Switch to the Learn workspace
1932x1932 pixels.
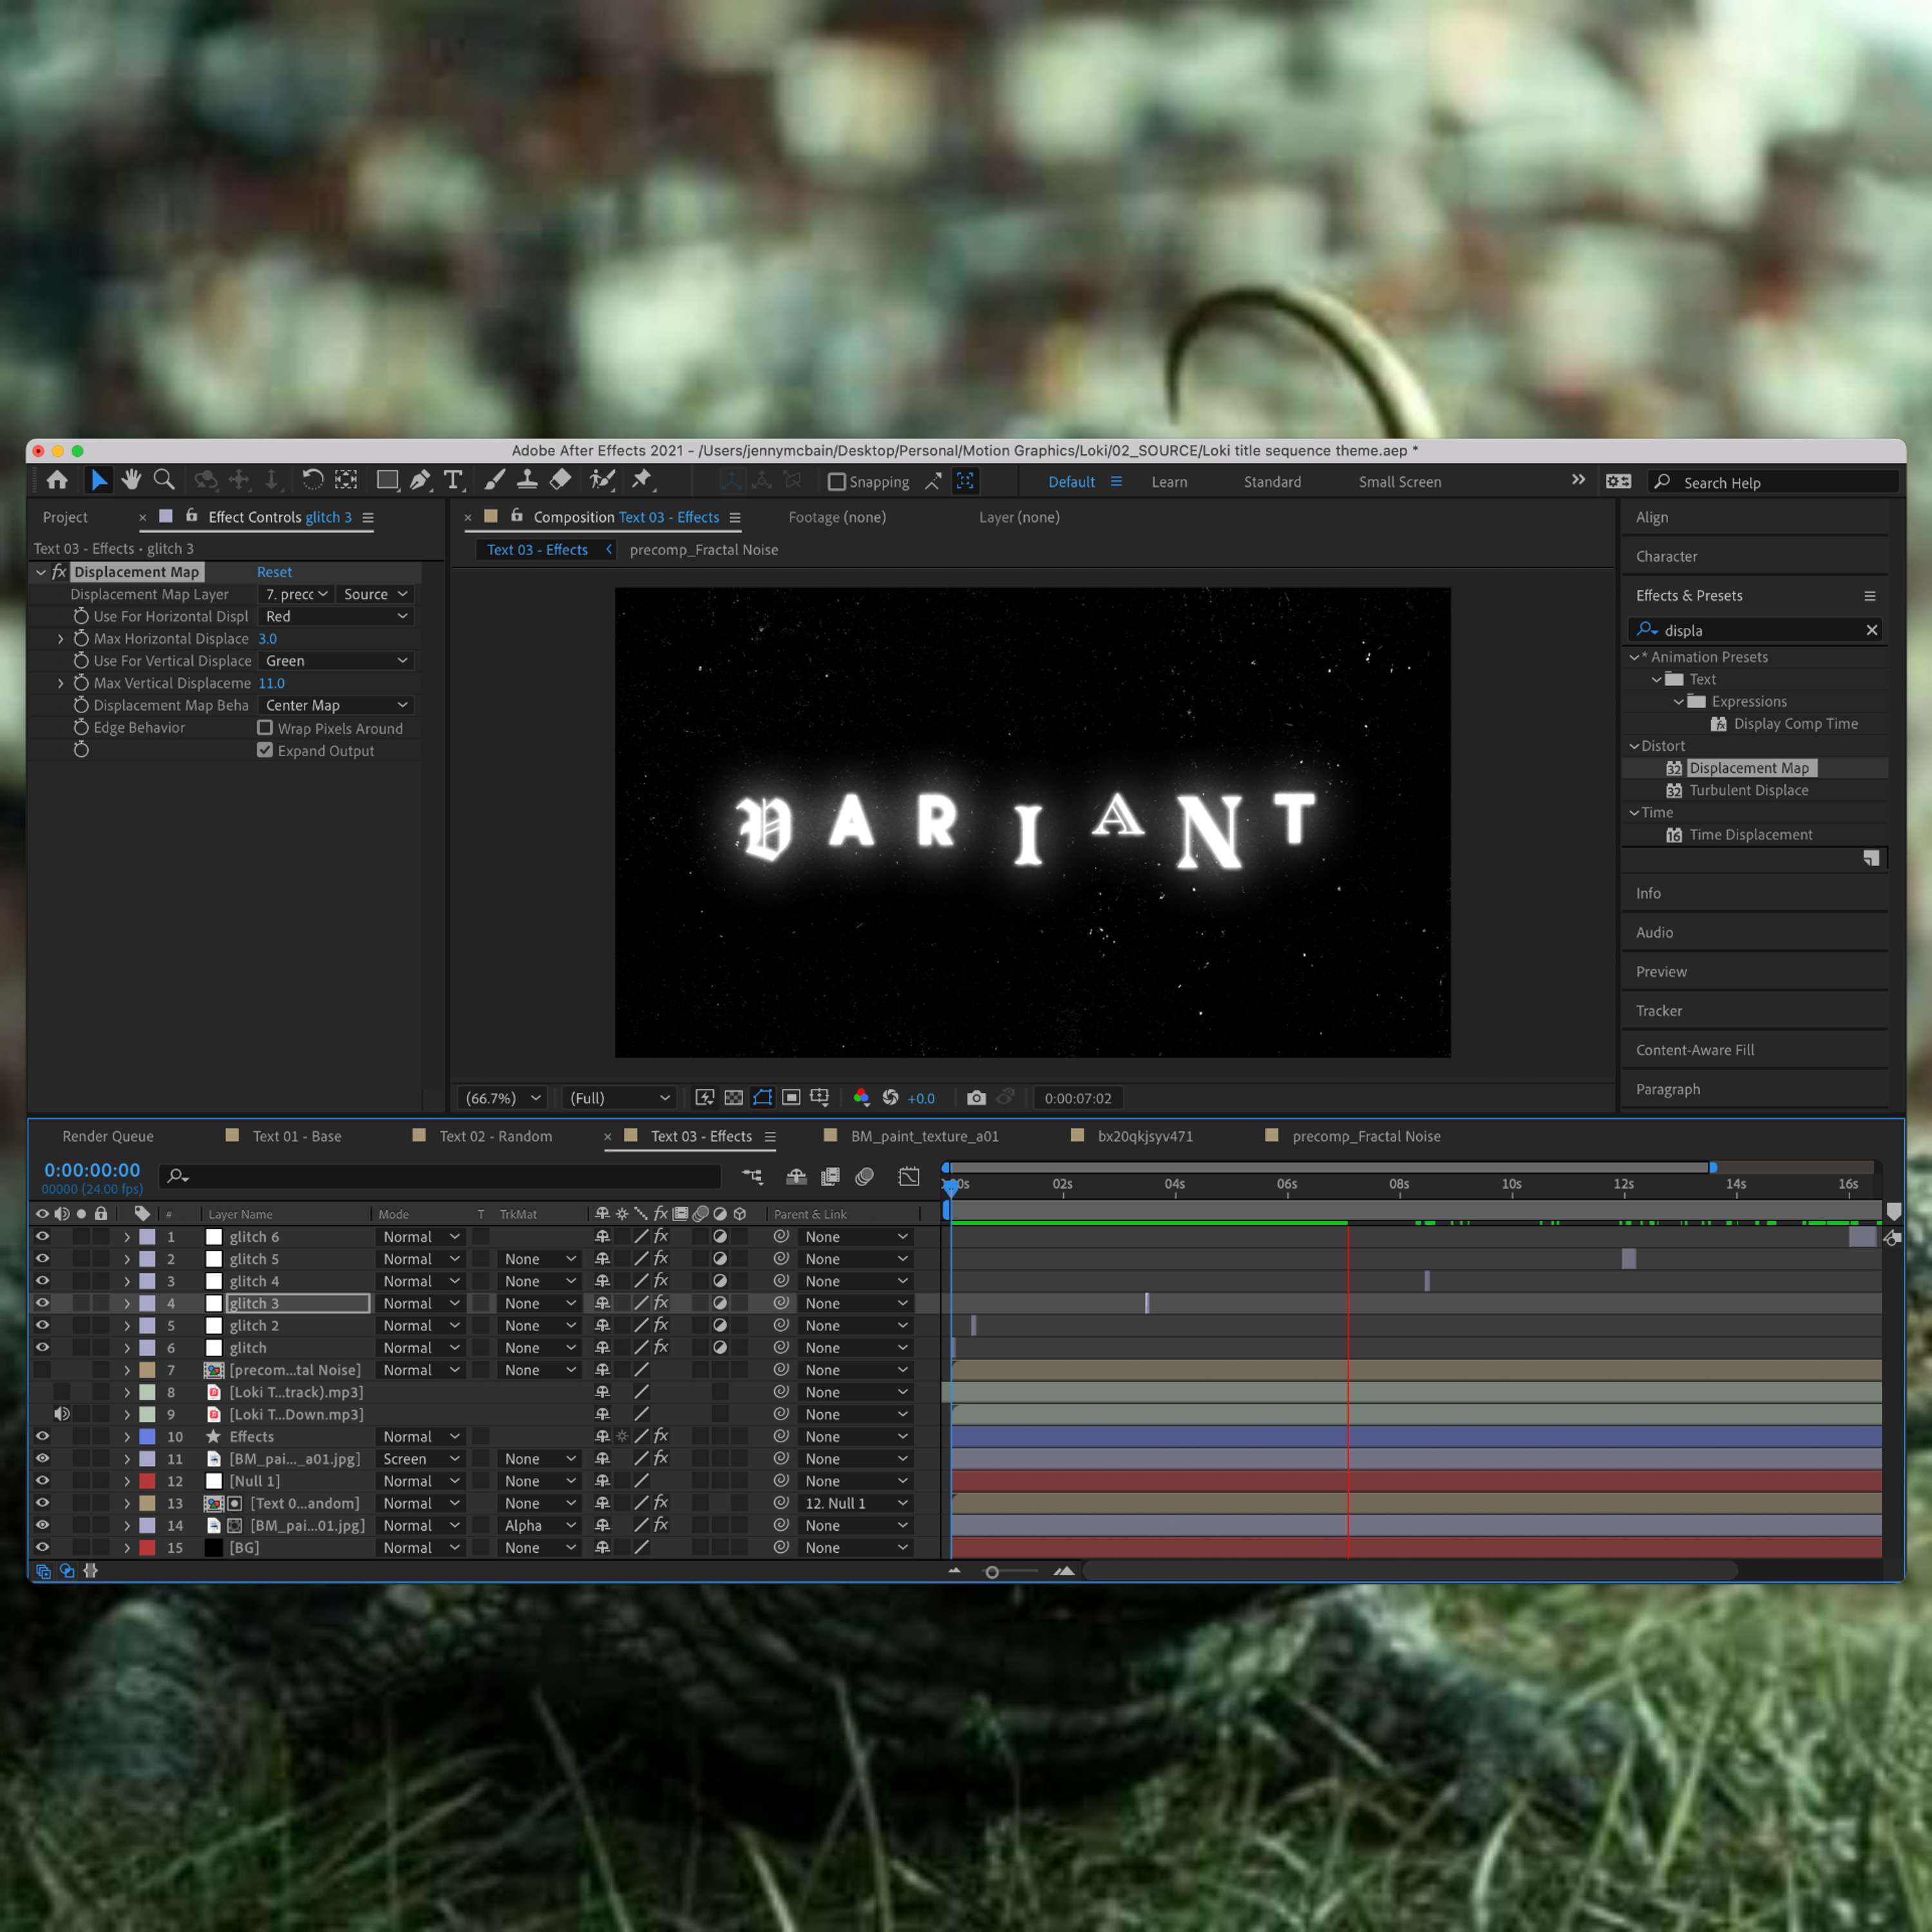(x=1169, y=482)
